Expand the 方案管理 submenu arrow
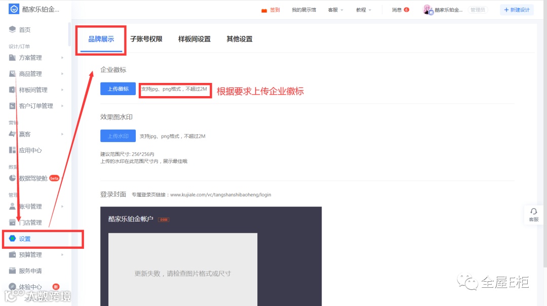Screen dimensions: 547x306 (x=62, y=58)
